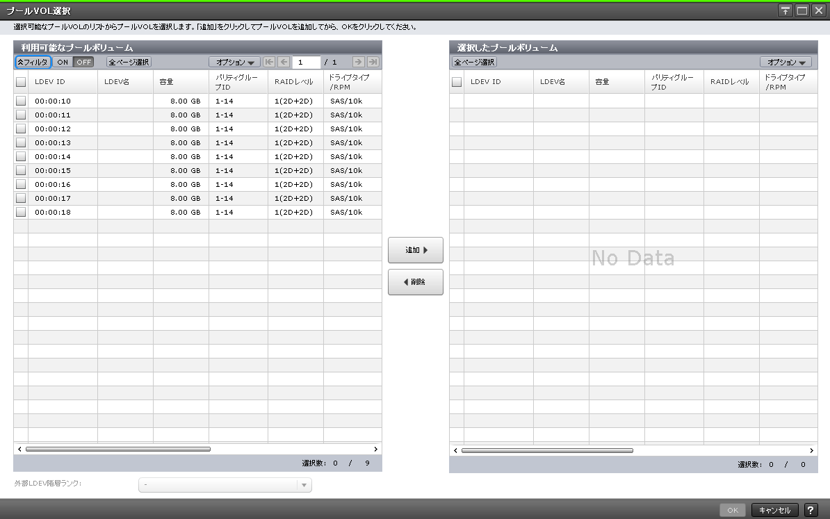Open オプション dropdown in selected pool volumes
This screenshot has width=830, height=519.
point(786,62)
